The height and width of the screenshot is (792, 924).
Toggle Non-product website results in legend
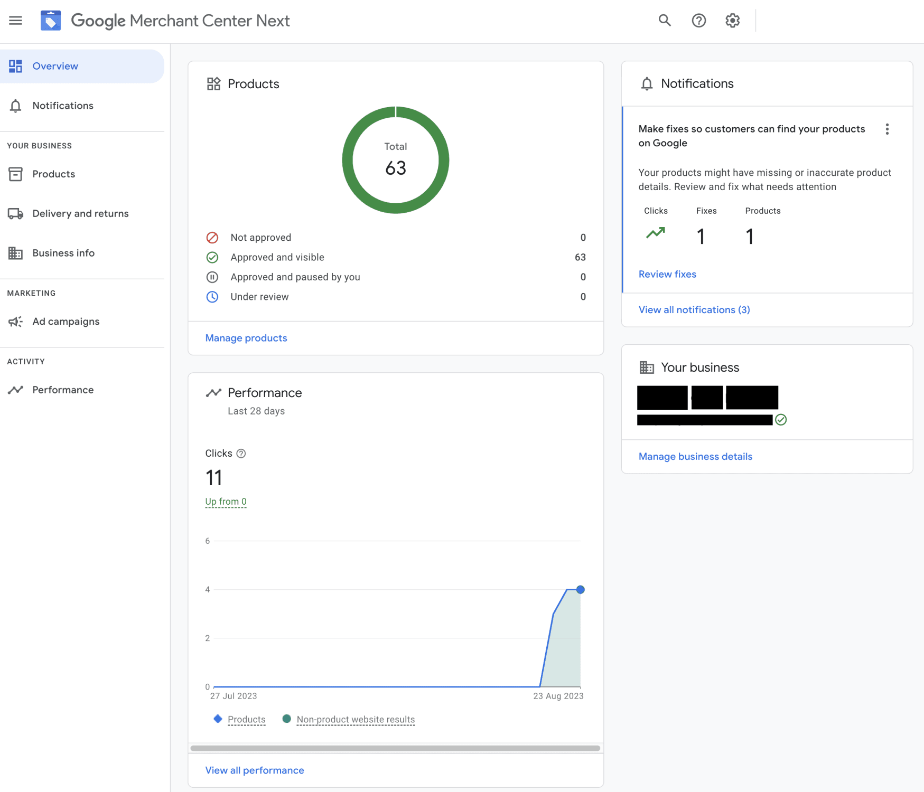point(355,719)
